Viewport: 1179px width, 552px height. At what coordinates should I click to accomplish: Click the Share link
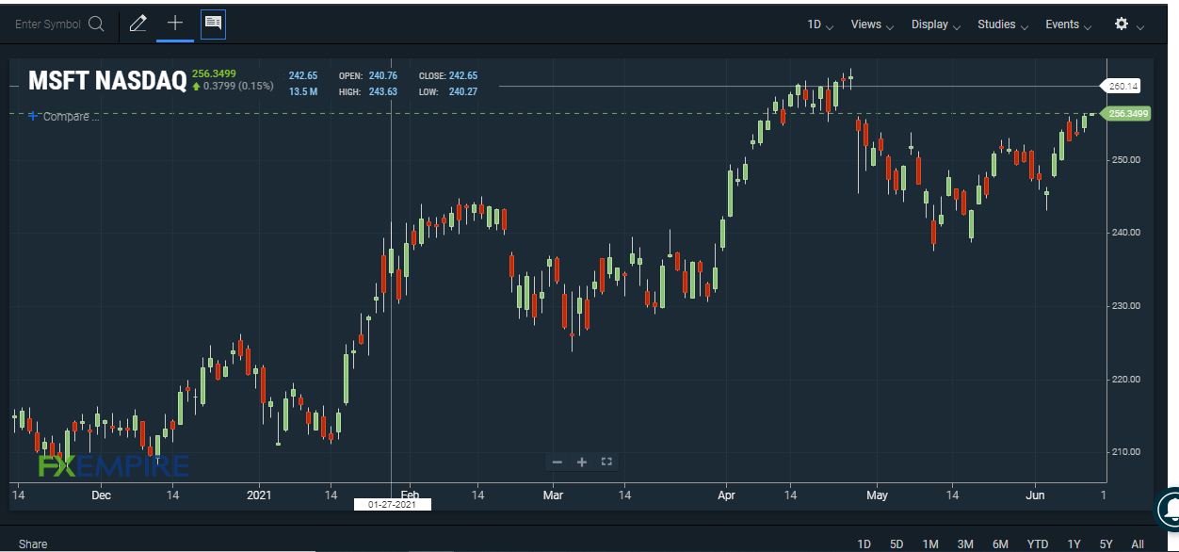coord(33,544)
